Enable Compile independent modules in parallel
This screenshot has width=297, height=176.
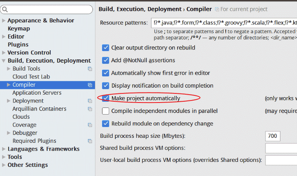pos(106,111)
